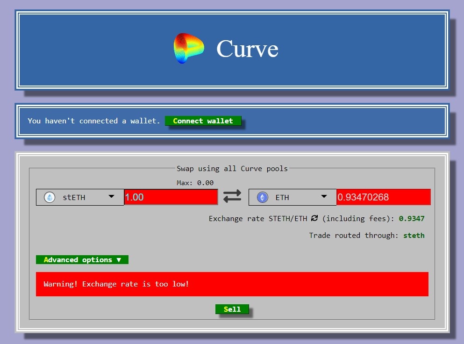Click the 0.93470268 receive amount field
This screenshot has width=464, height=344.
383,197
